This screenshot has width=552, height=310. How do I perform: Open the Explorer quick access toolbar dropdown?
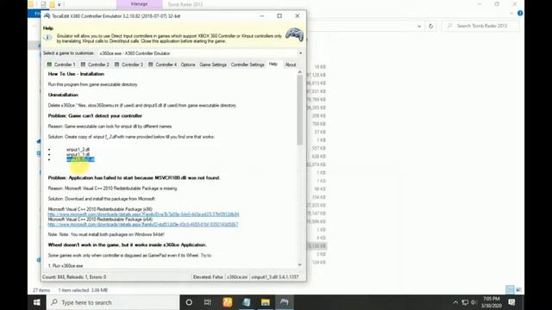pyautogui.click(x=60, y=4)
